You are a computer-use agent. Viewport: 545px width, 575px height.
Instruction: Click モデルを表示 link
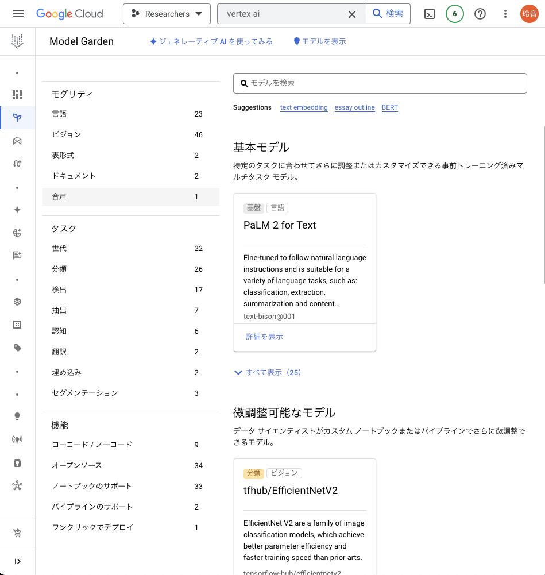point(320,41)
